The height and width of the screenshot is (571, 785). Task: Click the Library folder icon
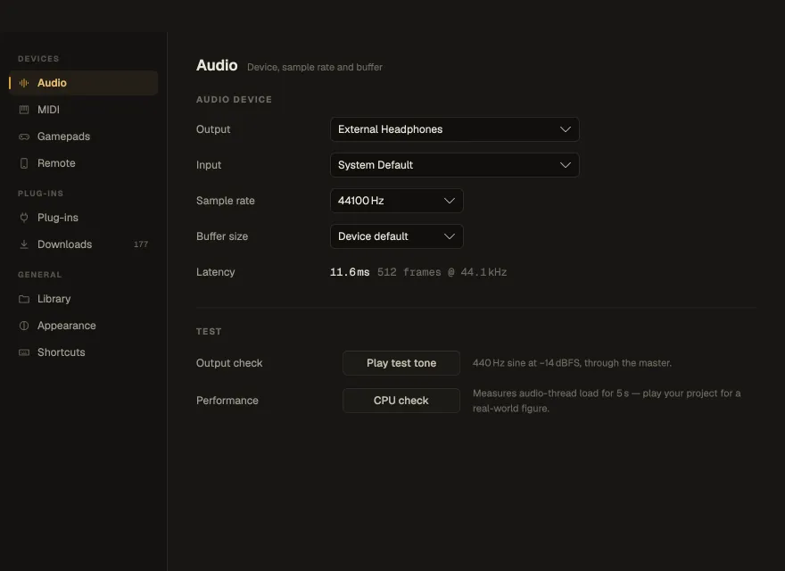[23, 299]
